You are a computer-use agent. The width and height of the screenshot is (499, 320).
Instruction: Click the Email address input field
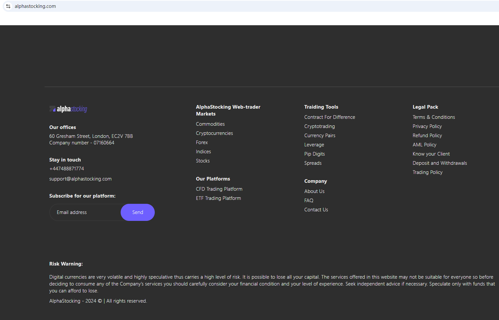coord(85,212)
